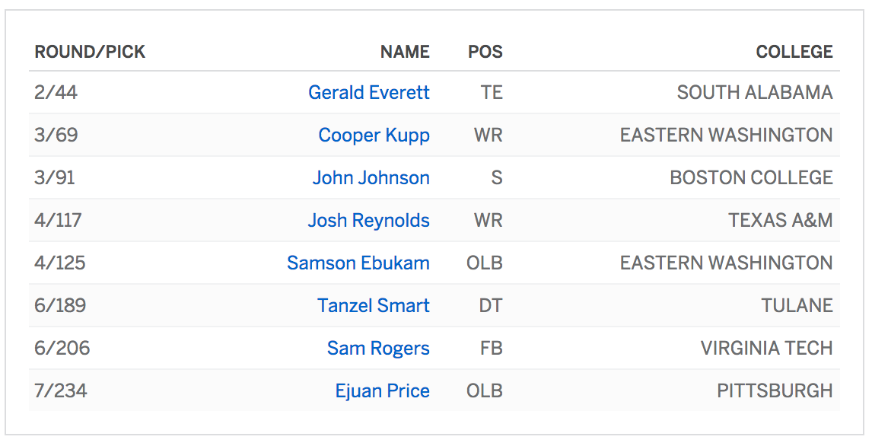Click the PITTSBURGH college cell
The image size is (872, 443).
click(x=775, y=391)
